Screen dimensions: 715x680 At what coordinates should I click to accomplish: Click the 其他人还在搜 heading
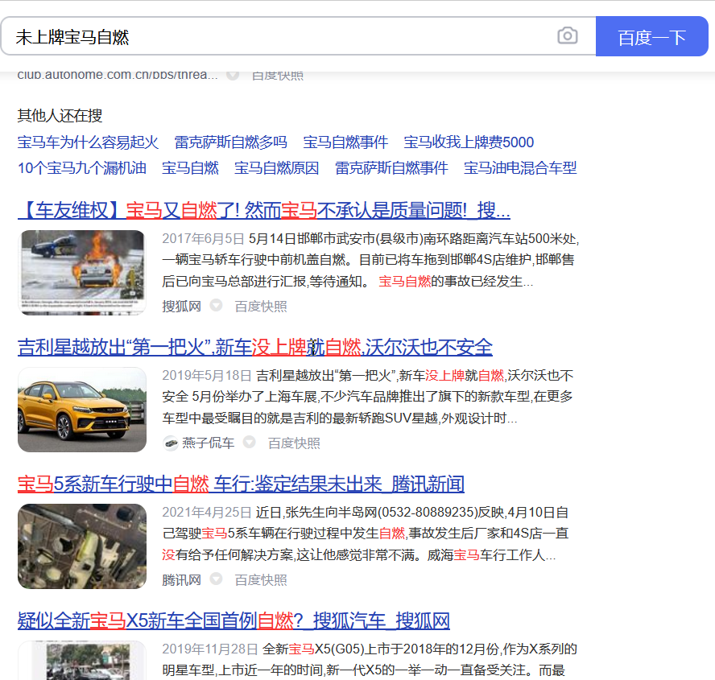coord(60,116)
